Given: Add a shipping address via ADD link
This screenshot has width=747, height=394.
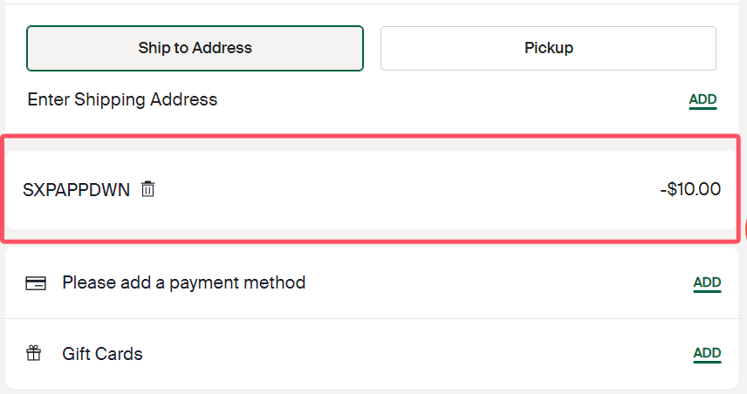Looking at the screenshot, I should pos(702,99).
